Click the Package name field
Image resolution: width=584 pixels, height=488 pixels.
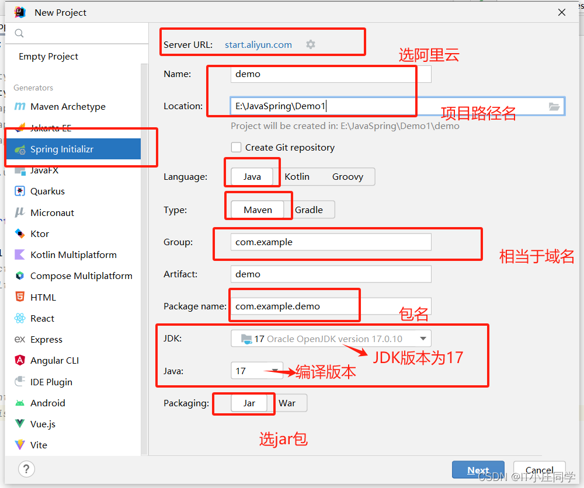tap(331, 306)
